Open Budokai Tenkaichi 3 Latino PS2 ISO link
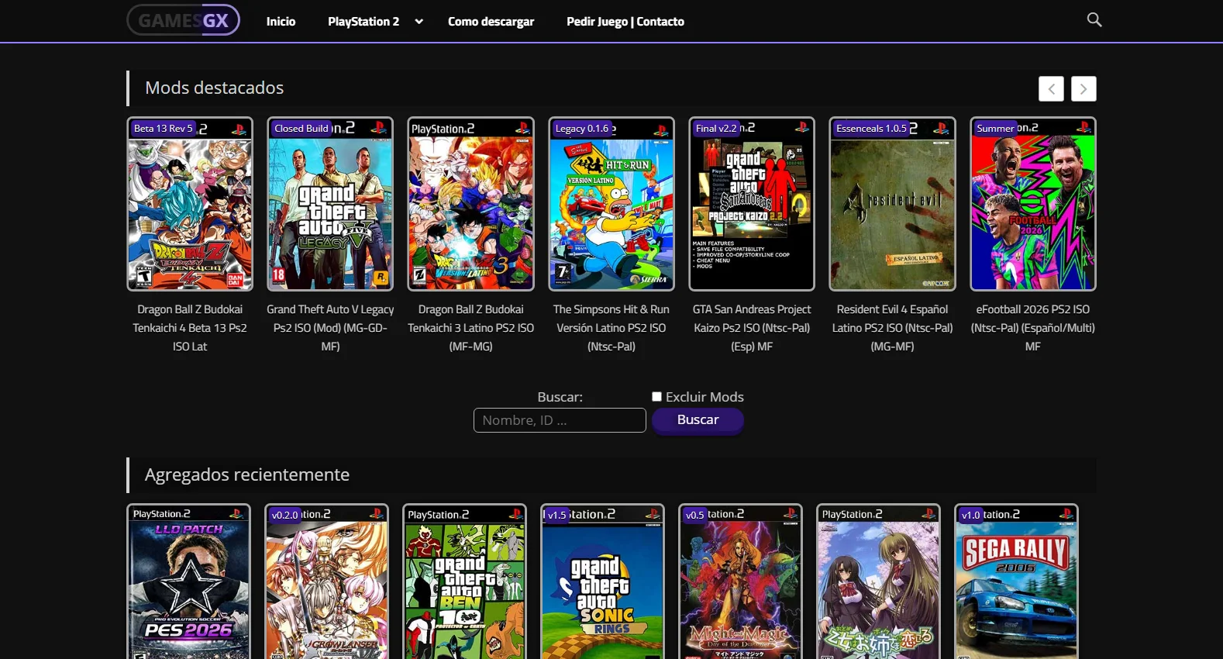Screen dimensions: 1223x659 pos(470,328)
